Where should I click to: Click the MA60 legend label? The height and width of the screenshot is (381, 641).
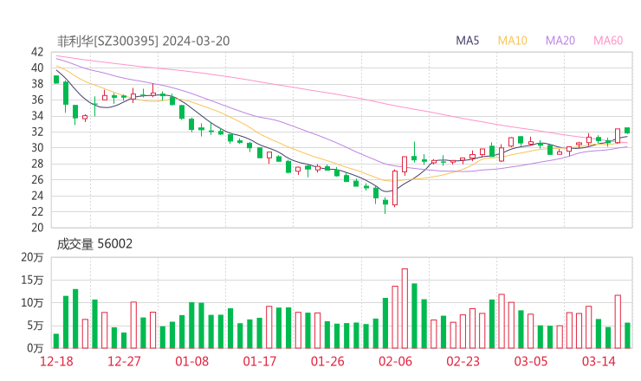608,41
